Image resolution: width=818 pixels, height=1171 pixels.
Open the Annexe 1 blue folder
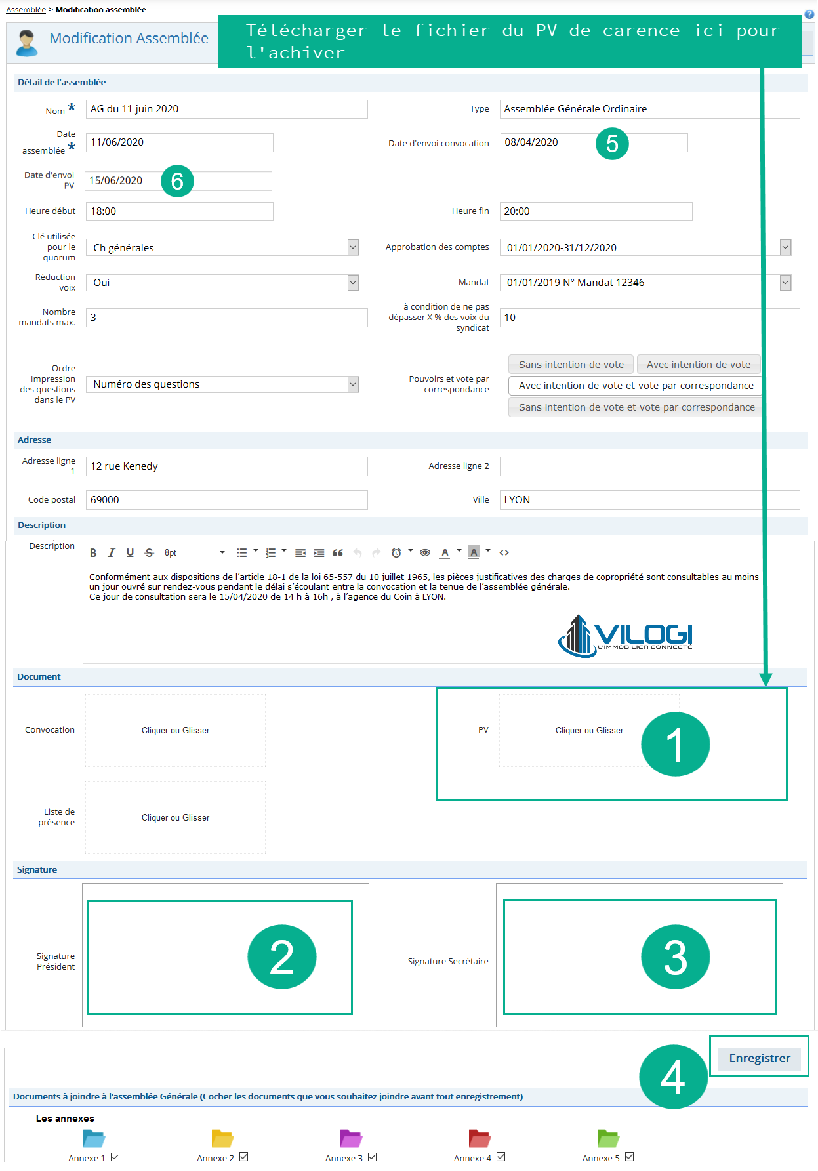point(94,1138)
